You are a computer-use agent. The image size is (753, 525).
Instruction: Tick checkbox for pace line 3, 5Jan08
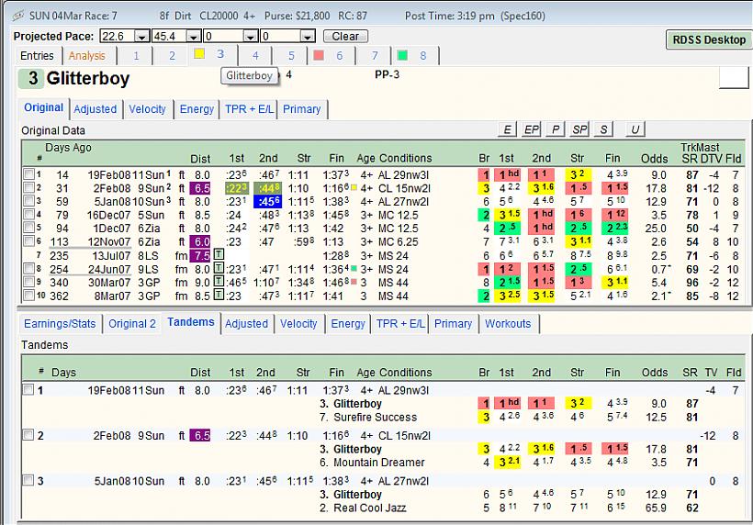click(x=28, y=201)
